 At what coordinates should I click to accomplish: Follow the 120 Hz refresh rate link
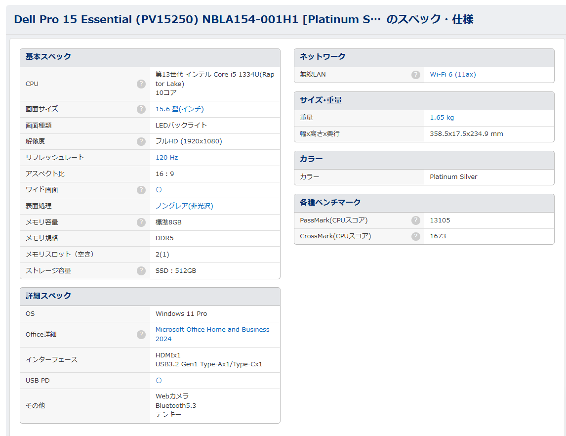click(167, 158)
